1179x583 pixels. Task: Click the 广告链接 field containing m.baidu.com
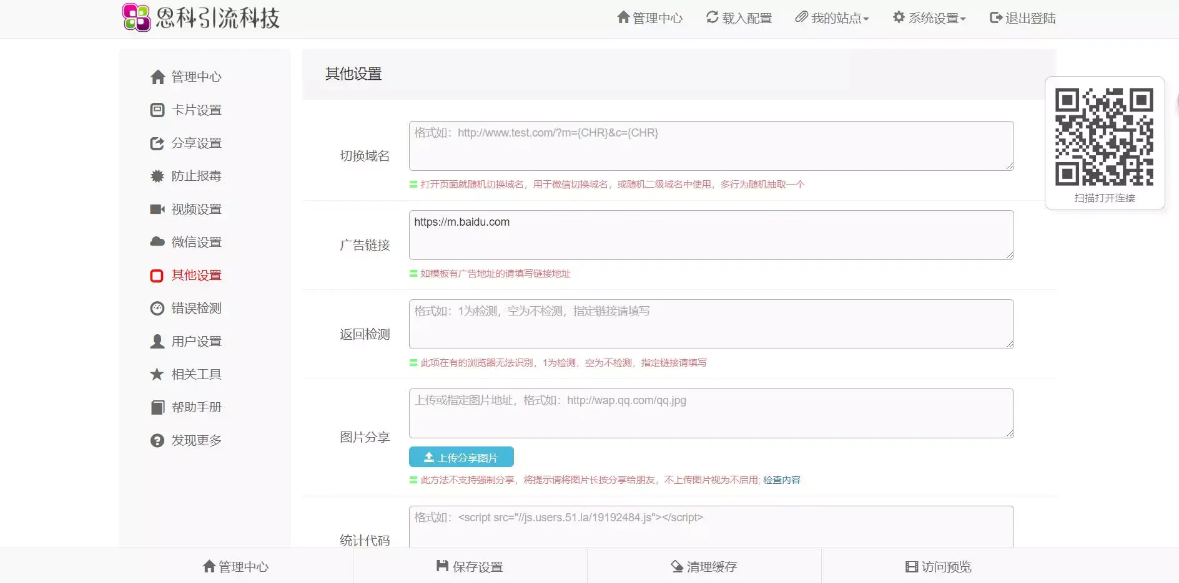[x=711, y=235]
